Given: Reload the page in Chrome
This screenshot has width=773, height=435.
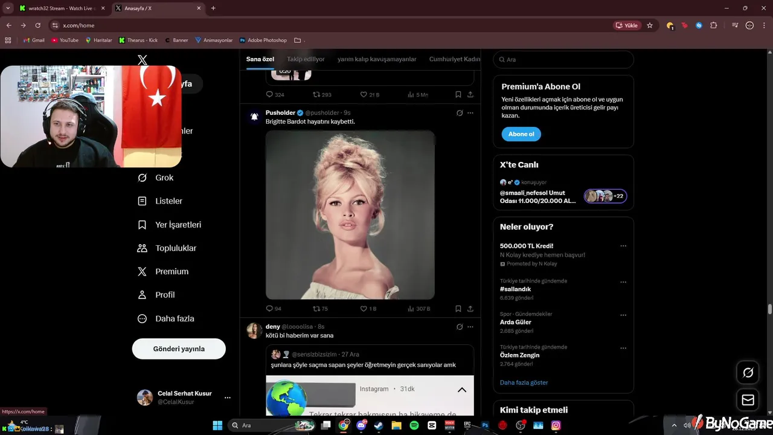Looking at the screenshot, I should click(38, 25).
